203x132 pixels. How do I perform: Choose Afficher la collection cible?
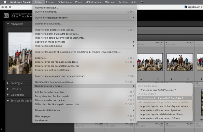(x=85, y=92)
